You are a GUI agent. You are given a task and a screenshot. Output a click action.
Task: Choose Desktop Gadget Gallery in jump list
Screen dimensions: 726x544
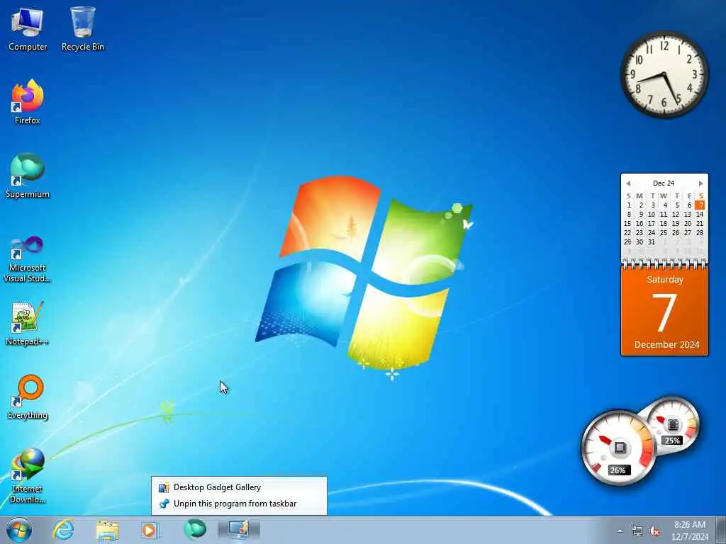pyautogui.click(x=239, y=487)
